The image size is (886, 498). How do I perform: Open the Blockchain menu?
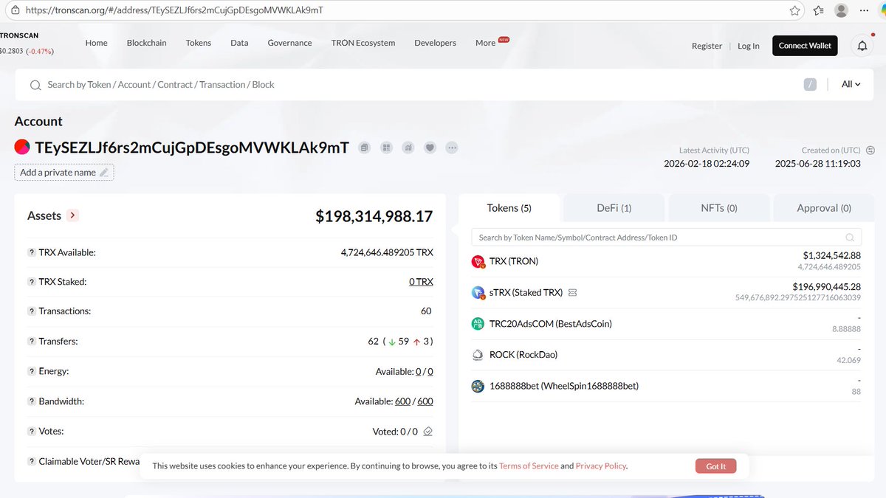(x=146, y=43)
